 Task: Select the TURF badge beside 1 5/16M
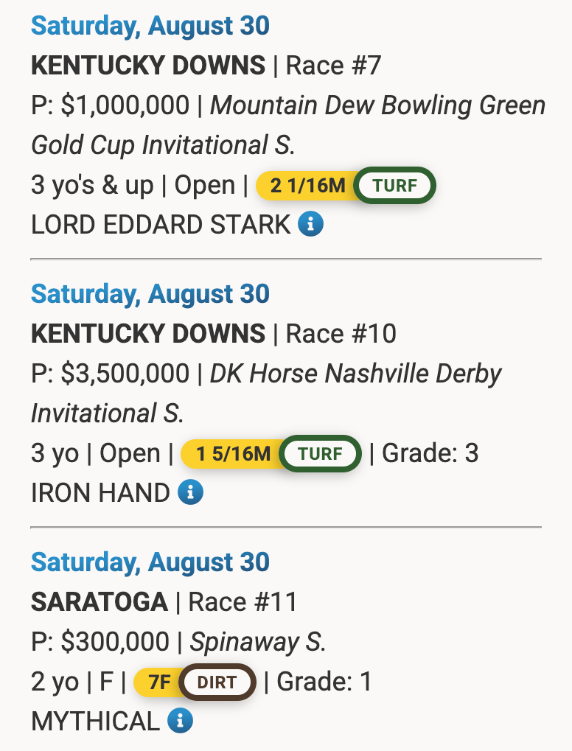coord(321,453)
